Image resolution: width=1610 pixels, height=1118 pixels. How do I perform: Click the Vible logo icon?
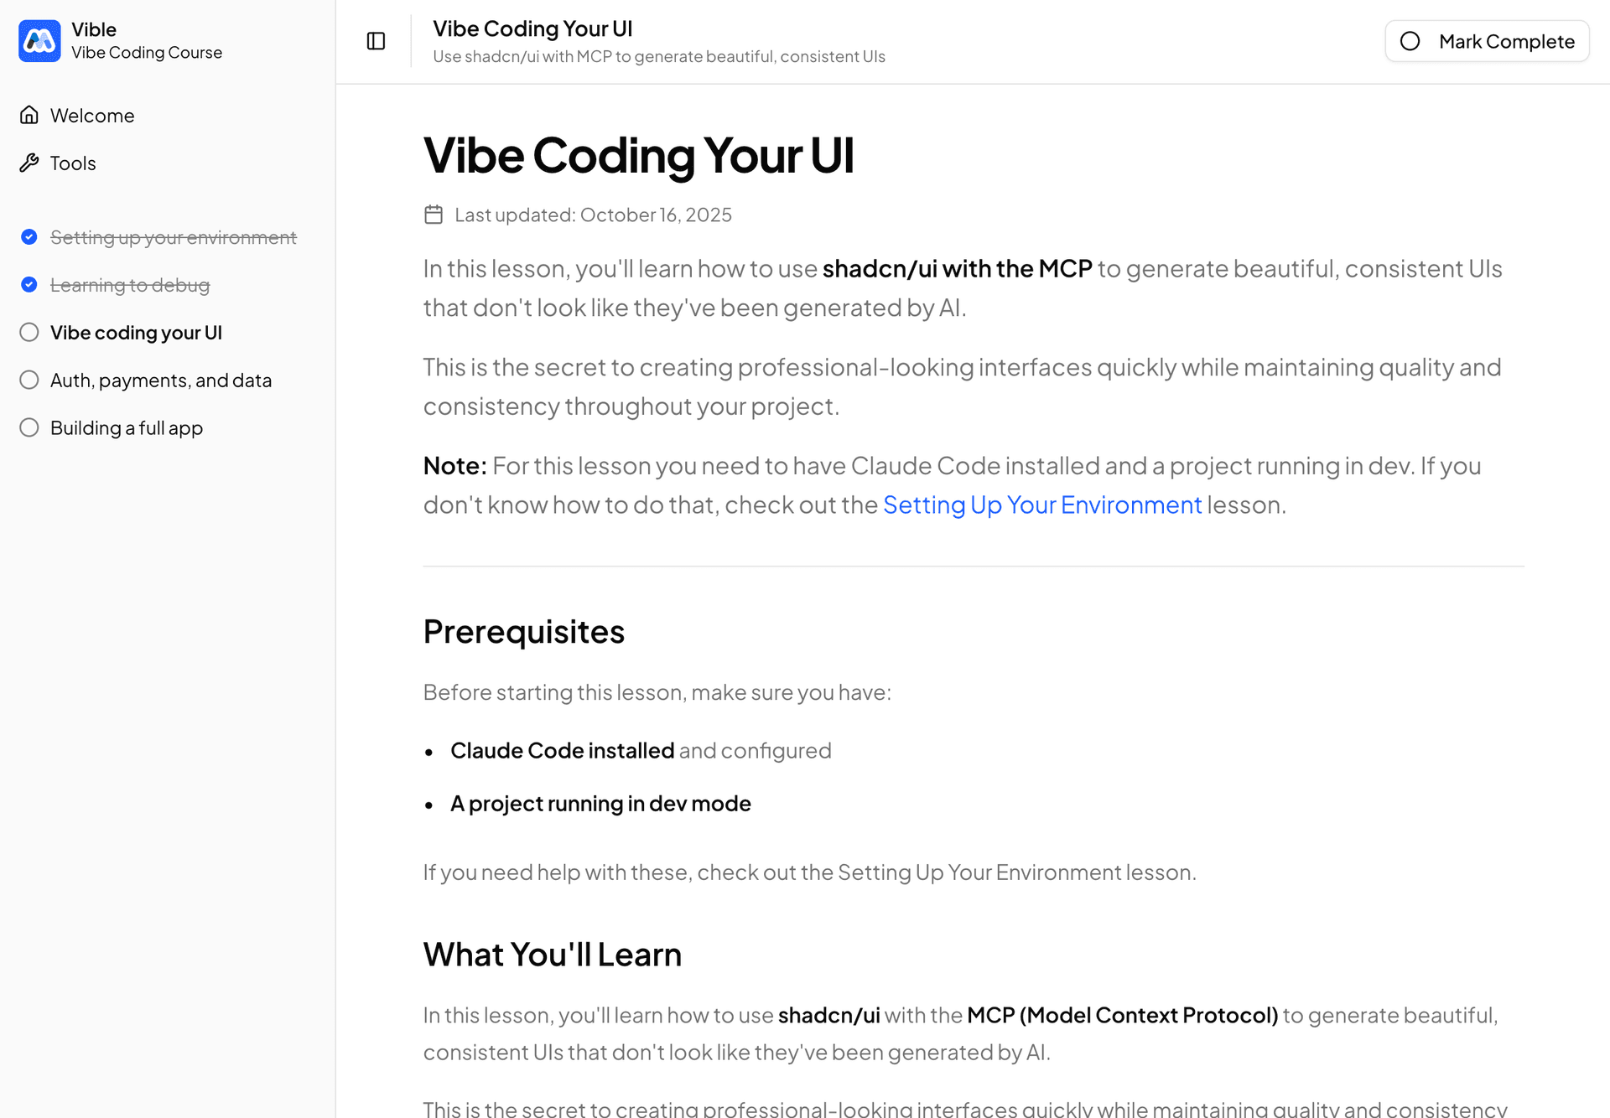(x=39, y=40)
